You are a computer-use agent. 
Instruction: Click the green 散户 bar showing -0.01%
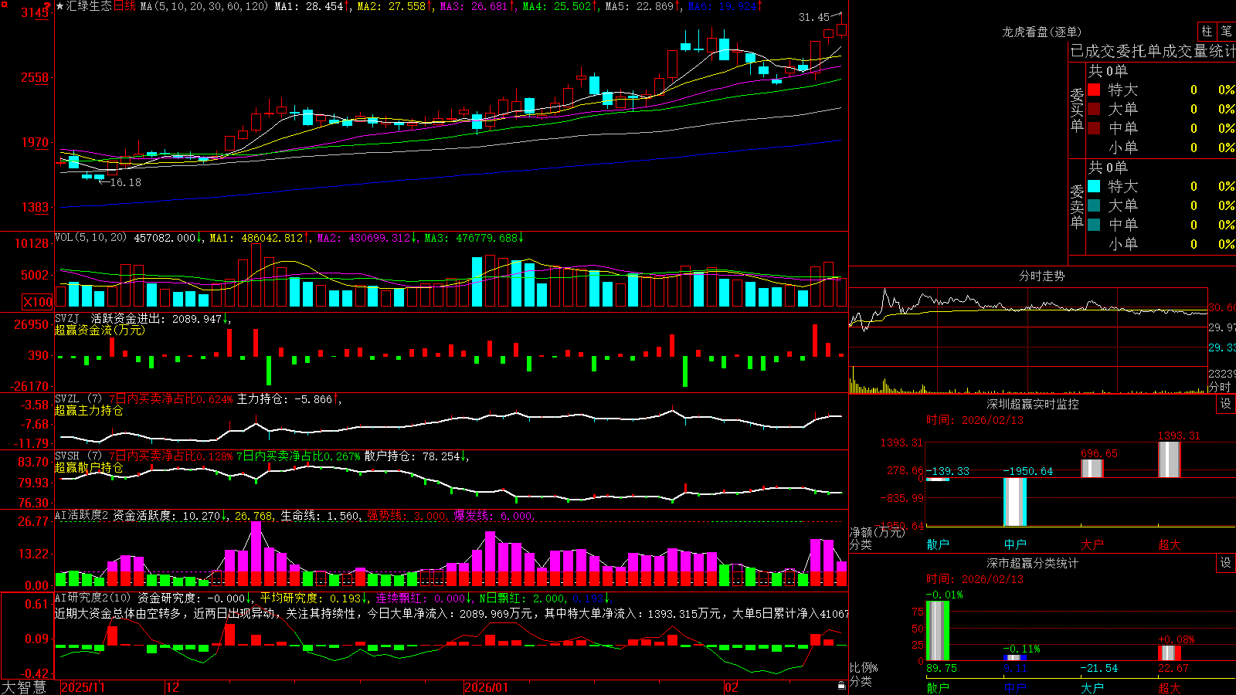(x=938, y=630)
